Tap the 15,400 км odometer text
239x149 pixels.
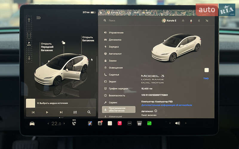click(147, 89)
